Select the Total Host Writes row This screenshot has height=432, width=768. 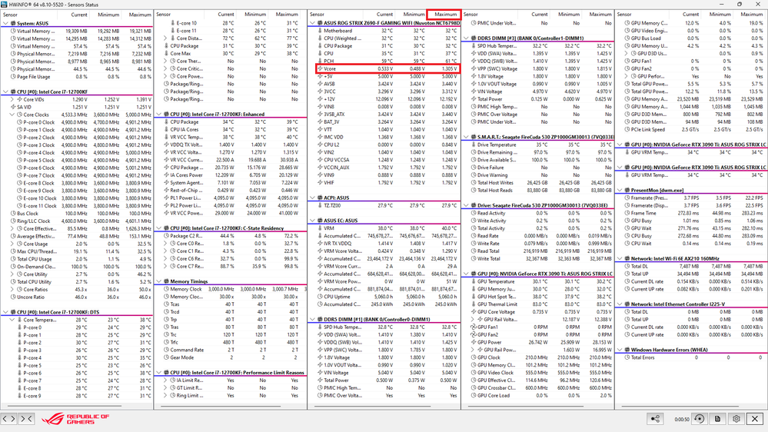point(538,183)
